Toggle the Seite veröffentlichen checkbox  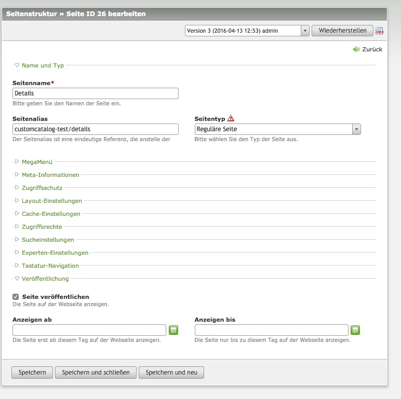(x=16, y=297)
